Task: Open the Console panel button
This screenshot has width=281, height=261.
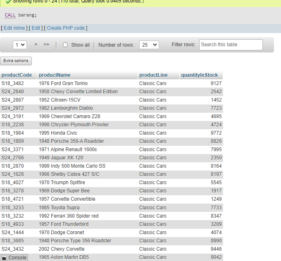Action: [14, 258]
